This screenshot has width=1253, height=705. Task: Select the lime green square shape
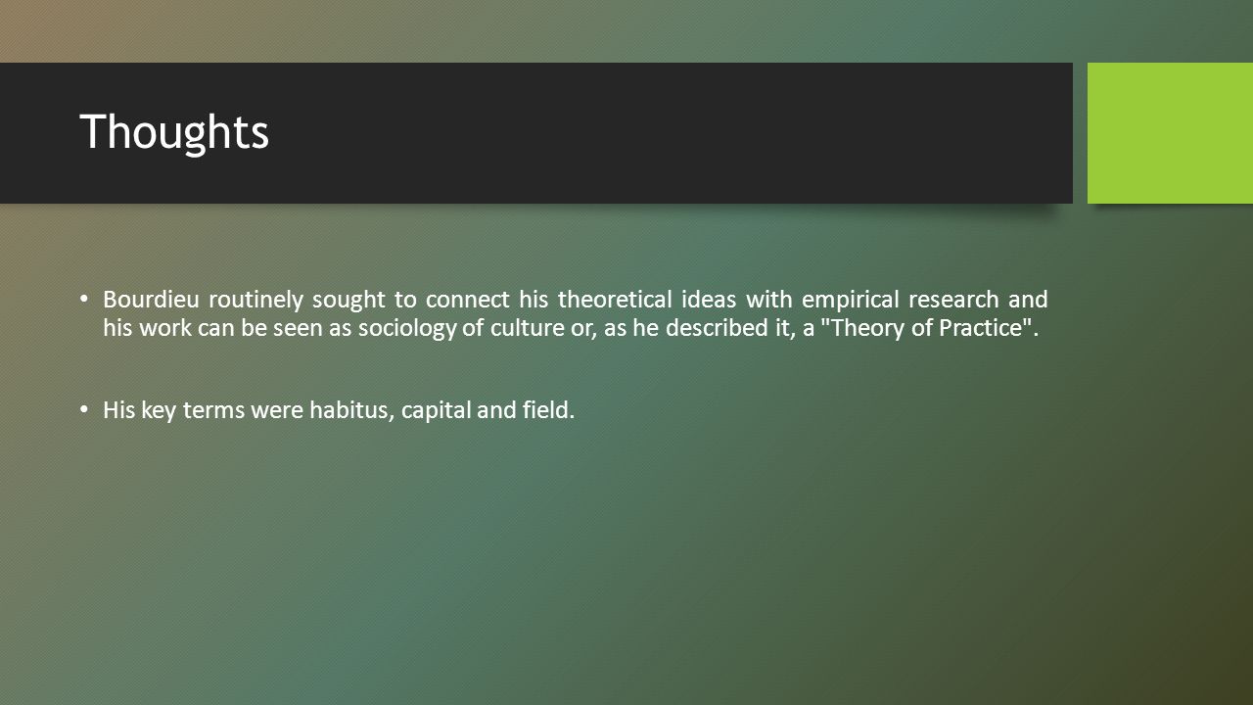point(1170,133)
